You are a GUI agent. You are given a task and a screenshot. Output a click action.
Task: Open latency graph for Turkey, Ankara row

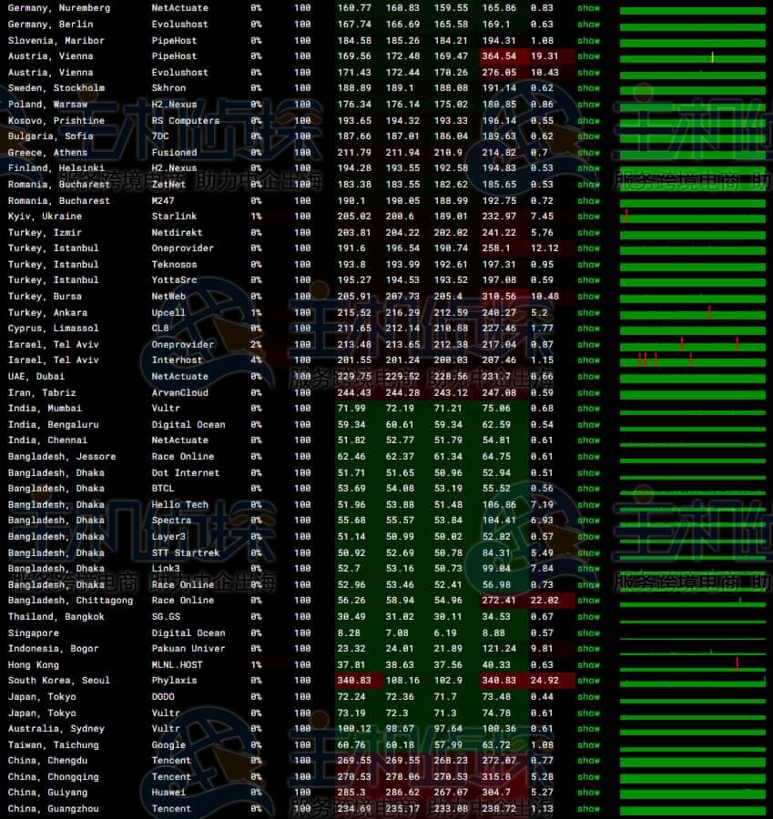(693, 313)
